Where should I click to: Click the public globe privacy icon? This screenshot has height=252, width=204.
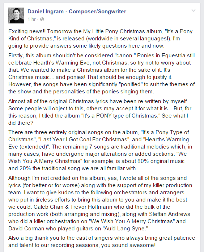pyautogui.click(x=42, y=19)
